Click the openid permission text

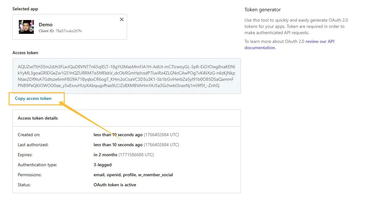click(113, 175)
